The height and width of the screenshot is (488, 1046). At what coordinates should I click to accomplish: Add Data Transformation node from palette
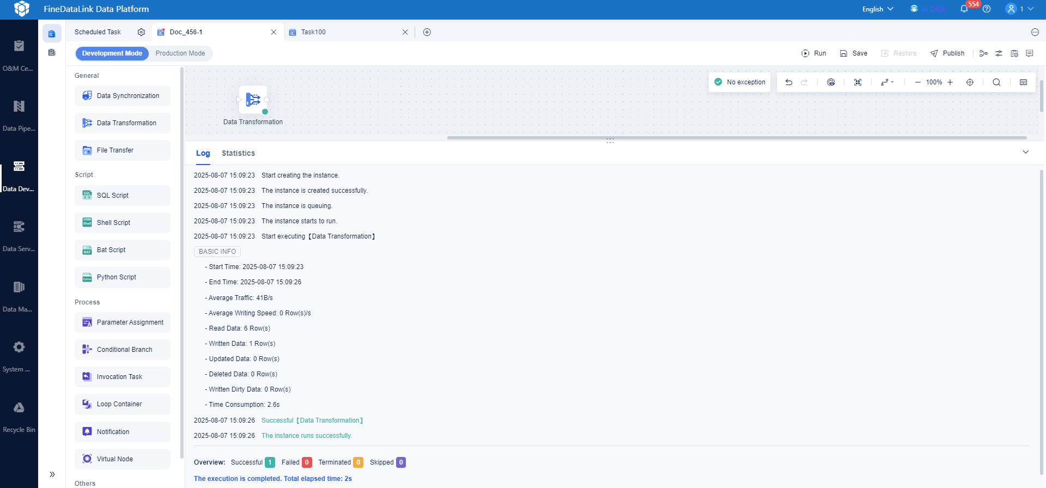tap(123, 123)
